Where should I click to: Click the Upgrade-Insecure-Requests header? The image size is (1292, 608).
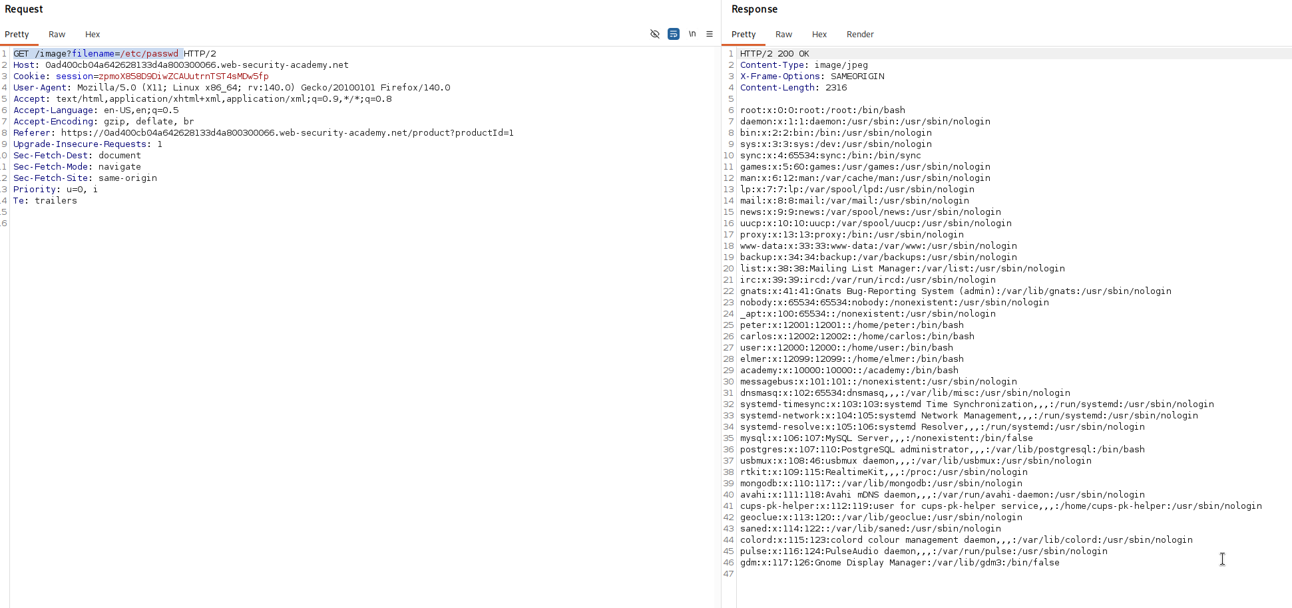coord(88,144)
